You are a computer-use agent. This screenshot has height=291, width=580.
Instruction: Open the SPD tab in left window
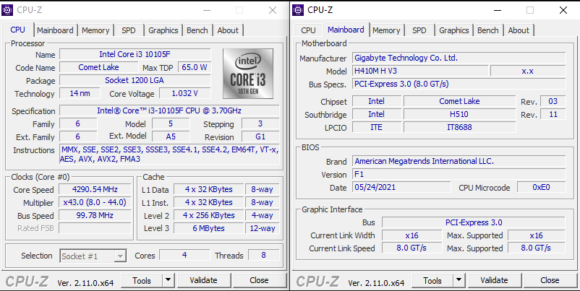click(128, 30)
